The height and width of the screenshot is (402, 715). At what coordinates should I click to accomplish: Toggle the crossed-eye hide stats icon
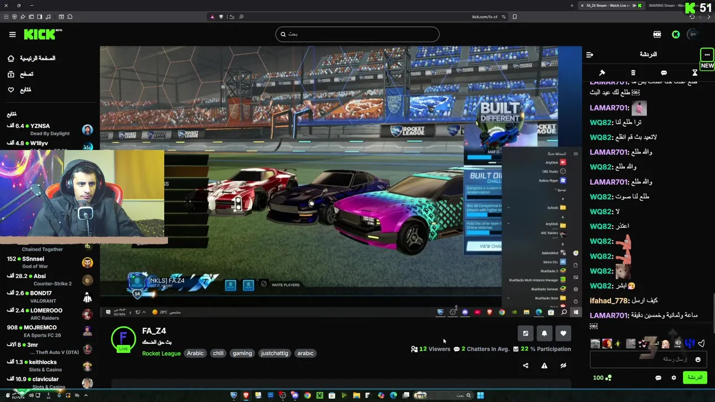(563, 366)
